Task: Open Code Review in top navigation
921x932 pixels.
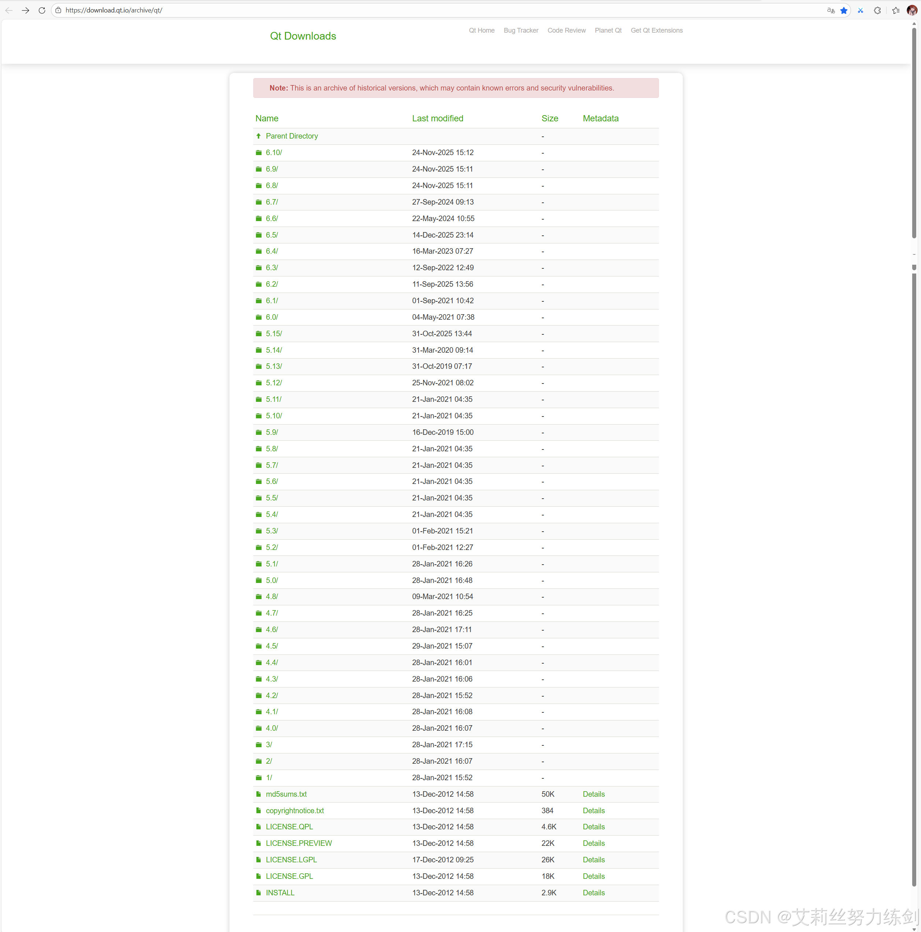Action: (566, 30)
